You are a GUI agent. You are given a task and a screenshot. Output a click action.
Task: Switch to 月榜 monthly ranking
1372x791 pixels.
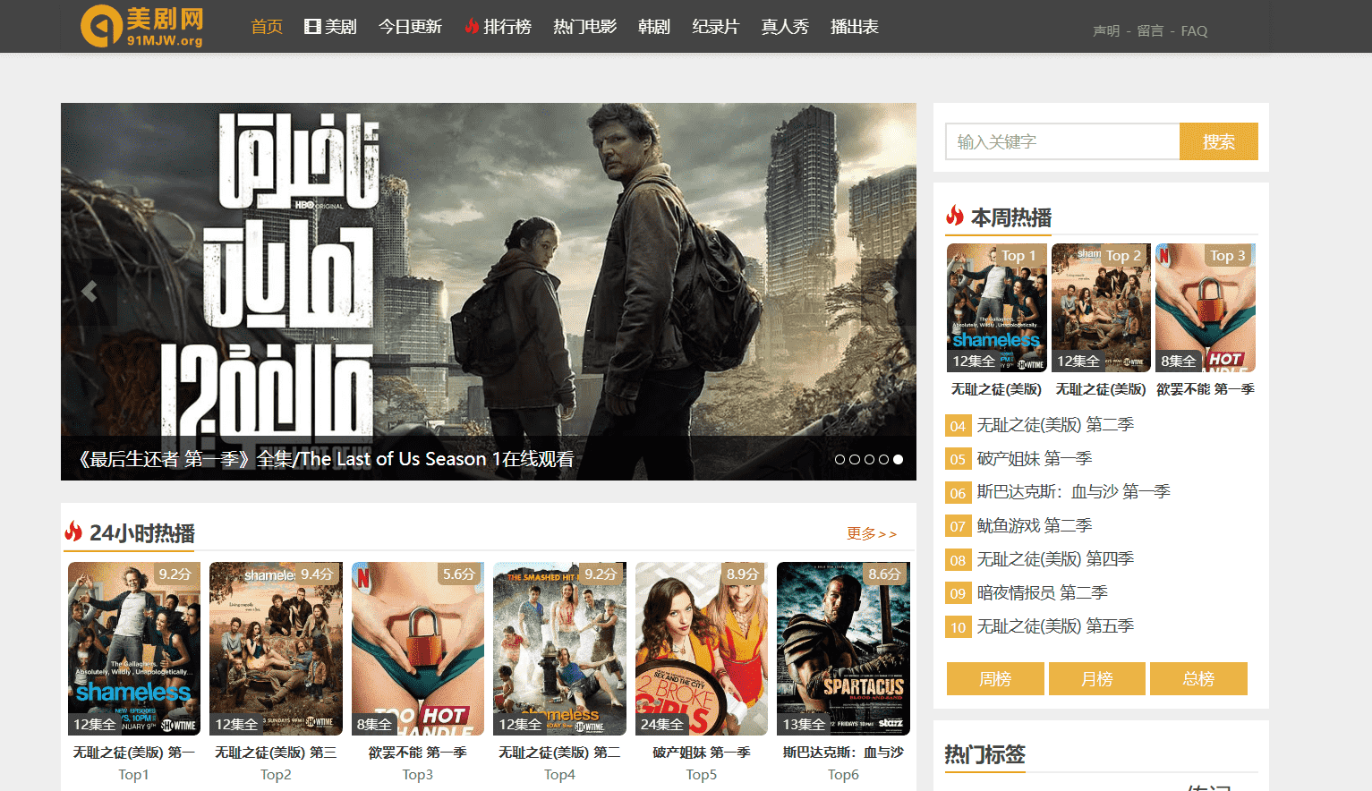pos(1097,678)
